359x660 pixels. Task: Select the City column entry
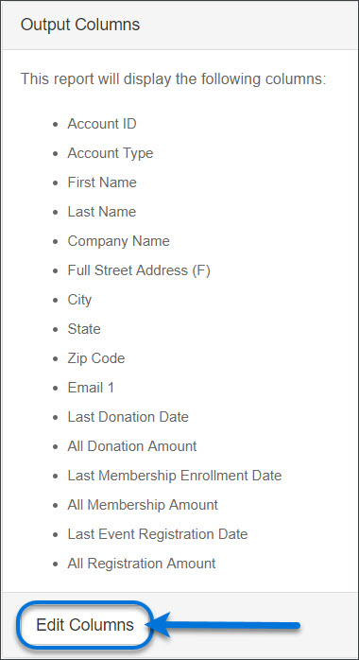79,300
